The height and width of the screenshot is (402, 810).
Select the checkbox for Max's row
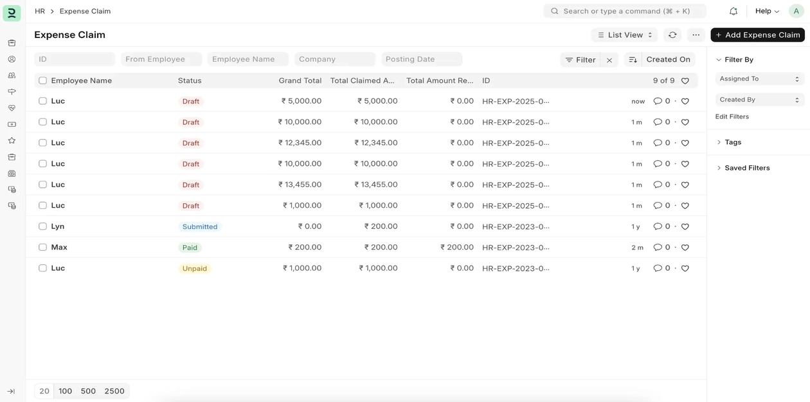(x=42, y=247)
